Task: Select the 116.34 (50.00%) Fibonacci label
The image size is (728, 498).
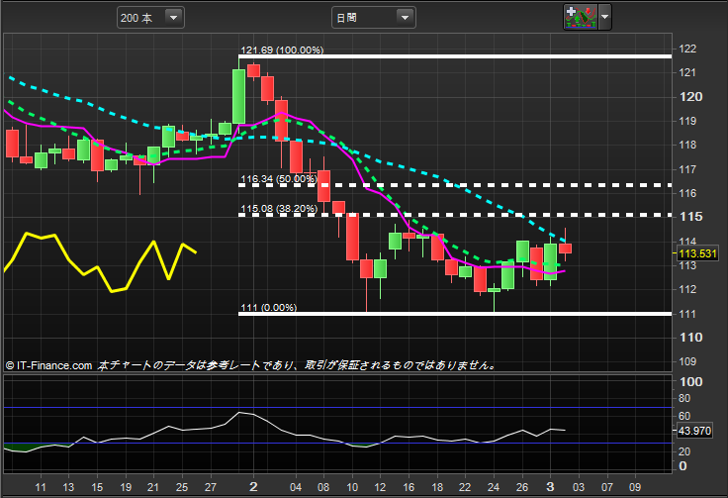Action: click(x=279, y=179)
